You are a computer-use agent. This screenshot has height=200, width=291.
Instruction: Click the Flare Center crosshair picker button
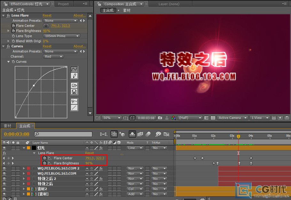(x=46, y=26)
